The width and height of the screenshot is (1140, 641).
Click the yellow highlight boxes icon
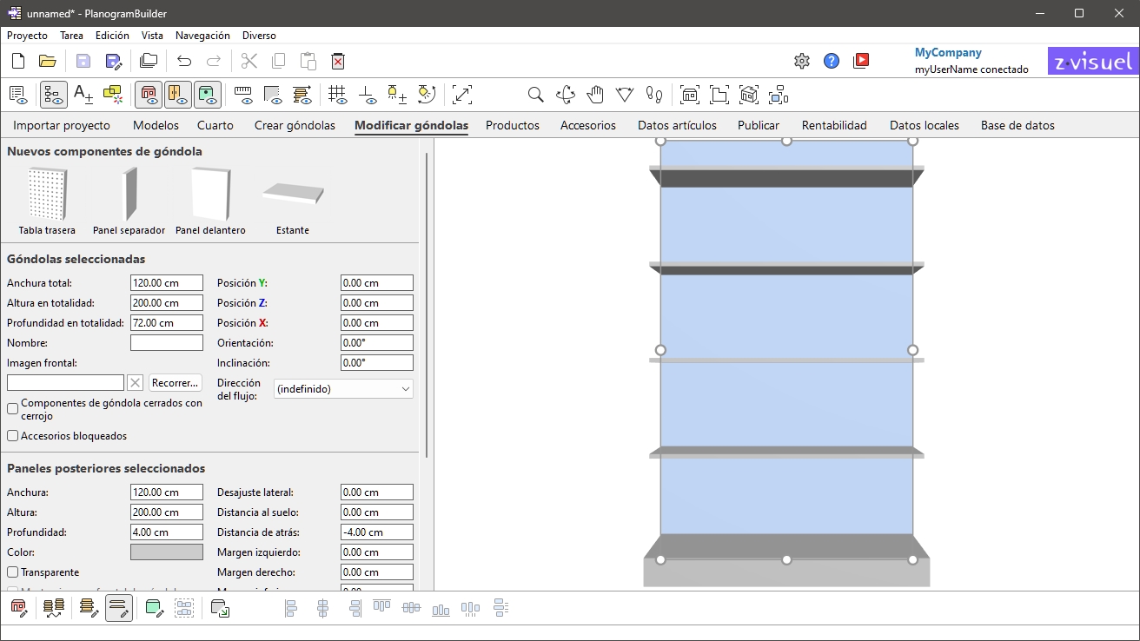coord(113,94)
